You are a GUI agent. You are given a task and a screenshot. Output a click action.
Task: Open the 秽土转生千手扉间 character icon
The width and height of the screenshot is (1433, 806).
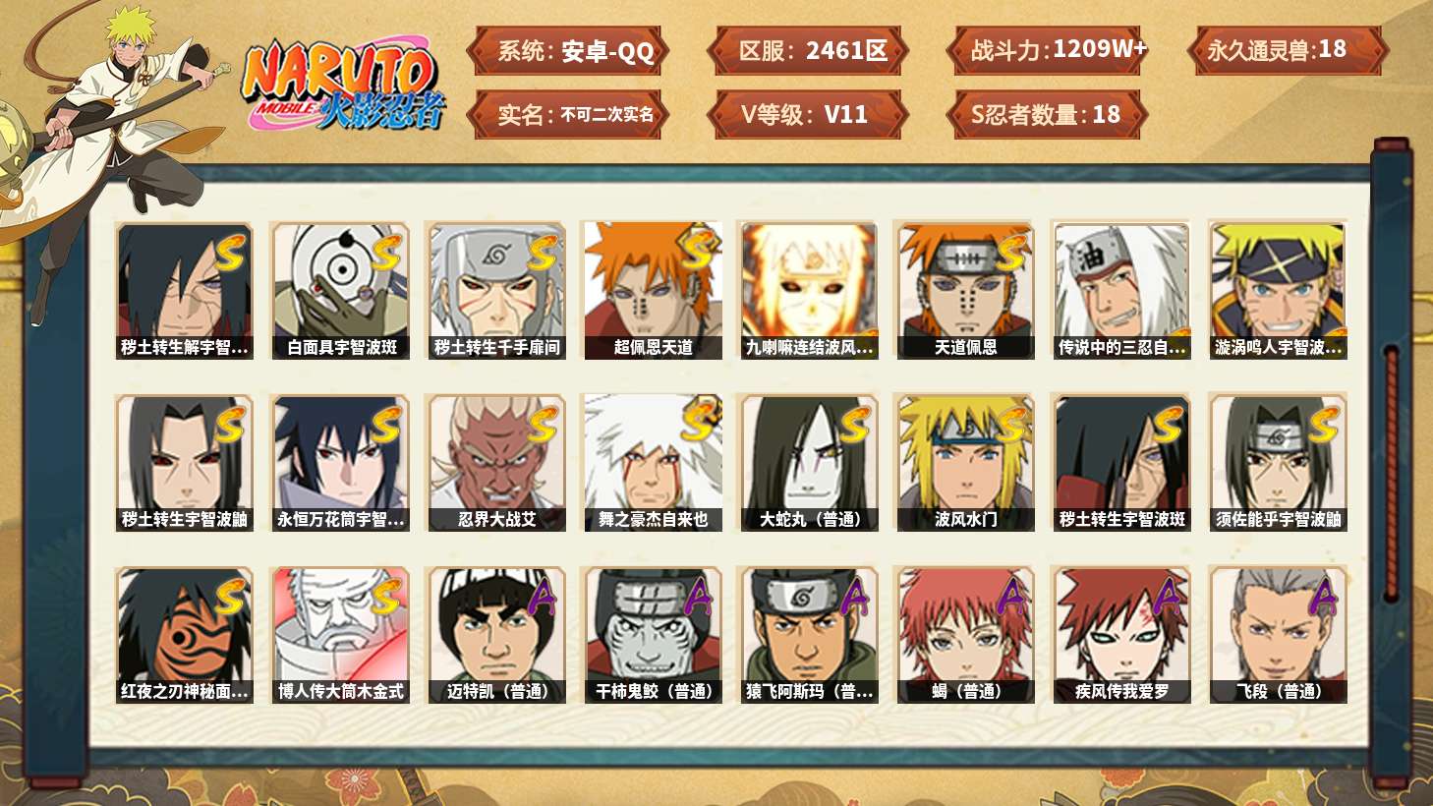tap(496, 290)
